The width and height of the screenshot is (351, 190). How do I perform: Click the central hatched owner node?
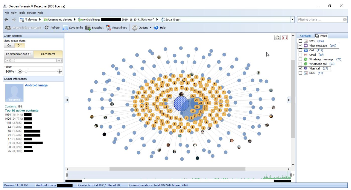pyautogui.click(x=181, y=104)
